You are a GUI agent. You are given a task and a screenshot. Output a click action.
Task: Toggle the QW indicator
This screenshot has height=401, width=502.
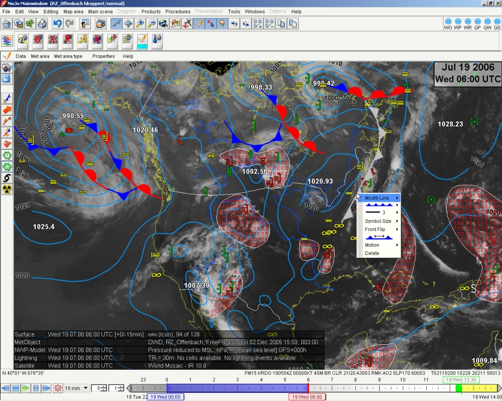point(487,23)
